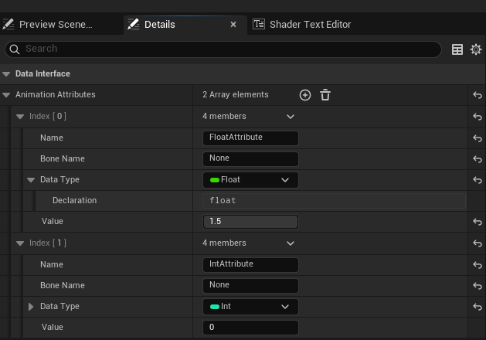486x340 pixels.
Task: Click the 1.5 Value field
Action: 250,222
